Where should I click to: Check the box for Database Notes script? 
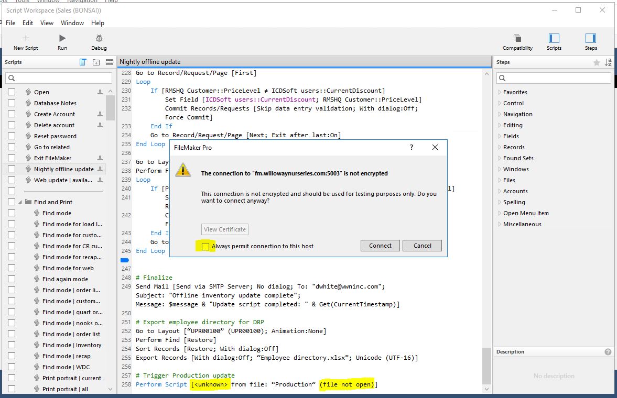(12, 103)
